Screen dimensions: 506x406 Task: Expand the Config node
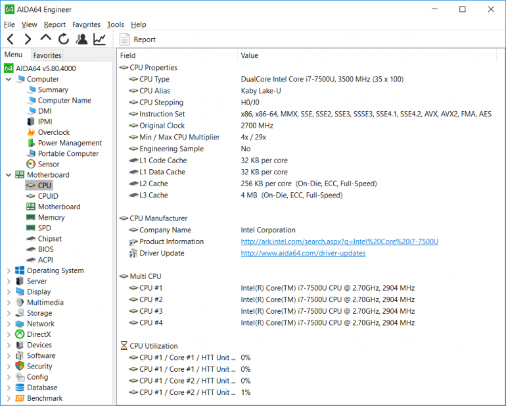[9, 377]
